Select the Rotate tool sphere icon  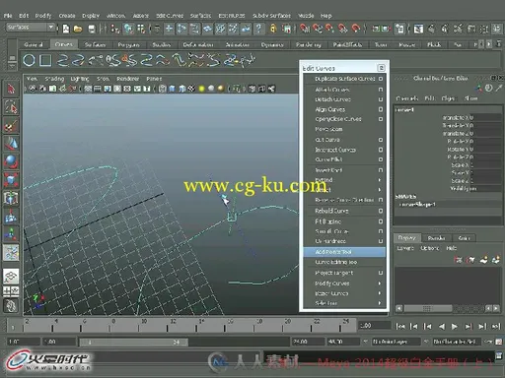pos(11,161)
